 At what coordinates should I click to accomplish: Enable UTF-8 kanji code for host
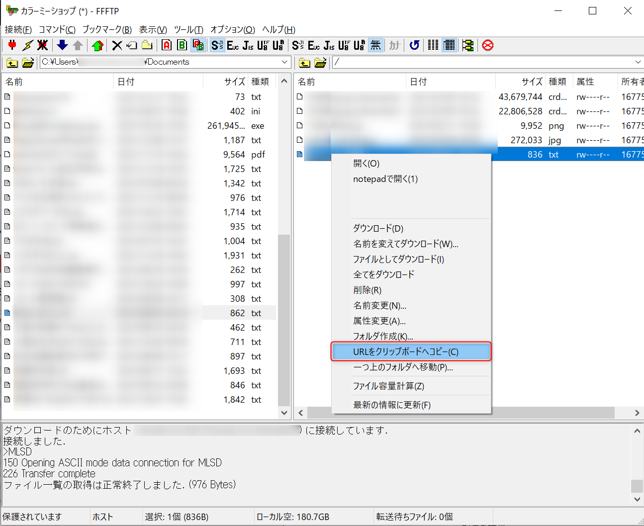pos(263,45)
